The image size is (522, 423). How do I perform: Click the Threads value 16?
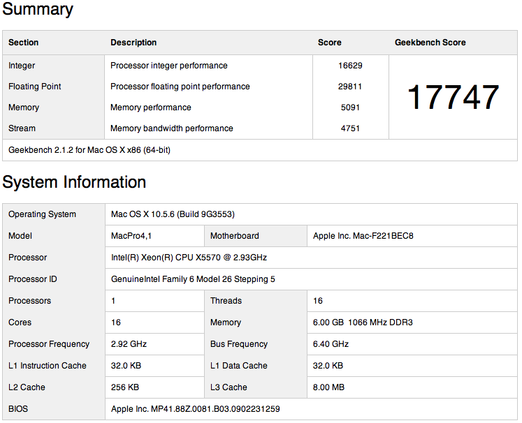click(318, 301)
